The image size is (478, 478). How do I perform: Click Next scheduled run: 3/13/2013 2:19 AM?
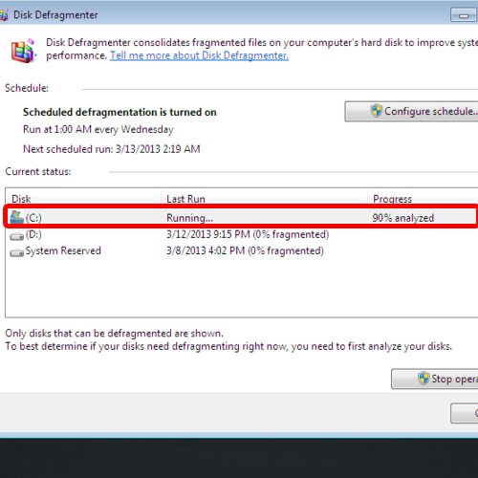click(x=112, y=149)
